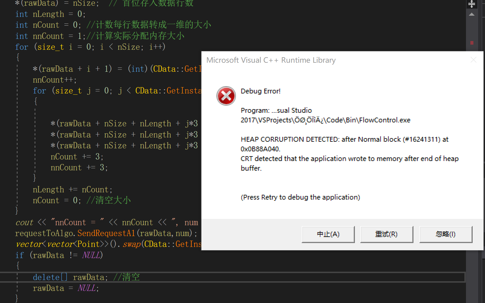This screenshot has width=485, height=303.
Task: Click the red error icon in the dialog
Action: point(226,96)
